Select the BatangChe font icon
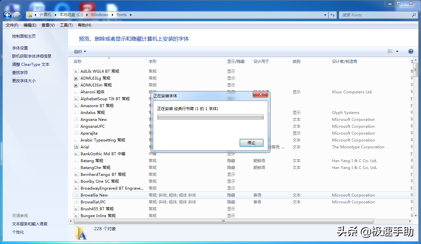The image size is (421, 244). tap(76, 167)
